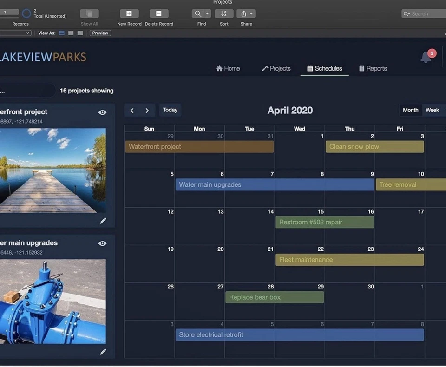Image resolution: width=446 pixels, height=367 pixels.
Task: Delete the current record
Action: click(x=159, y=13)
